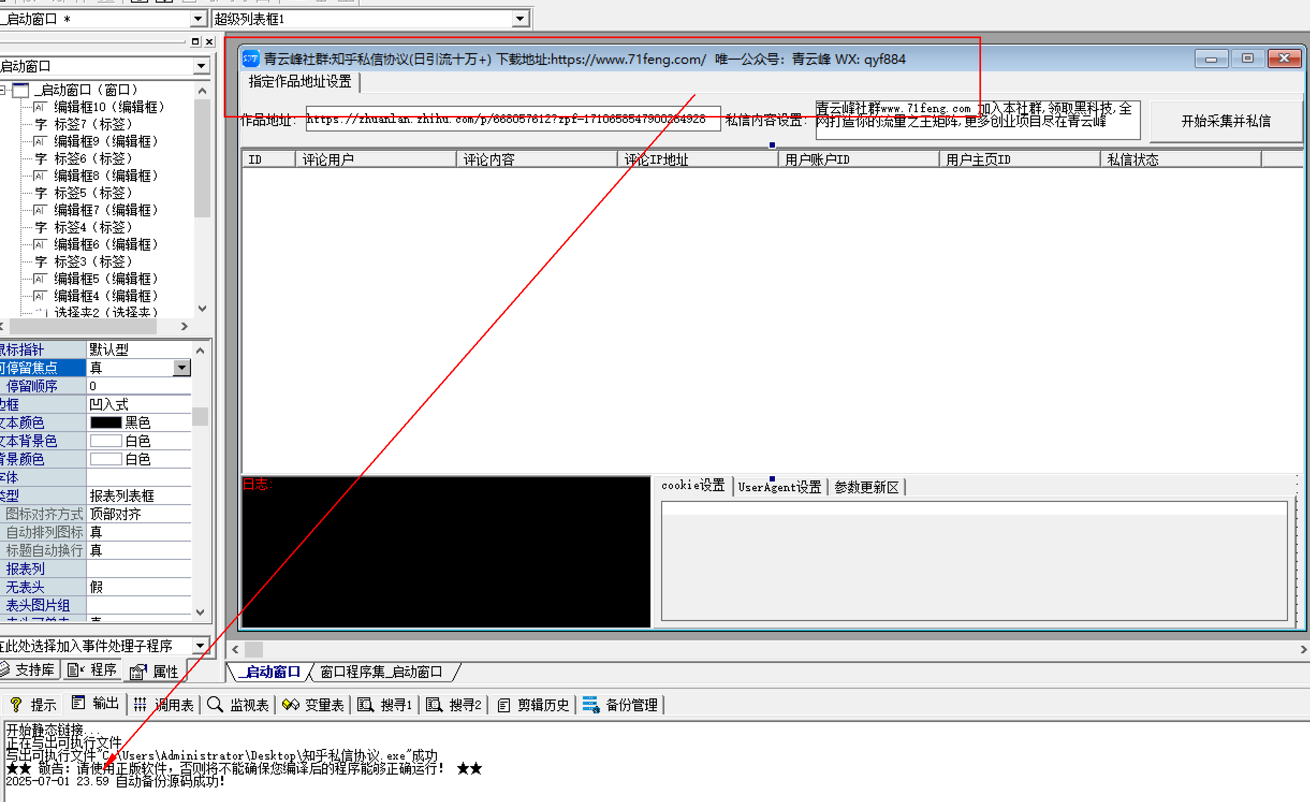Click the 监视表 magnifier icon

(x=215, y=704)
